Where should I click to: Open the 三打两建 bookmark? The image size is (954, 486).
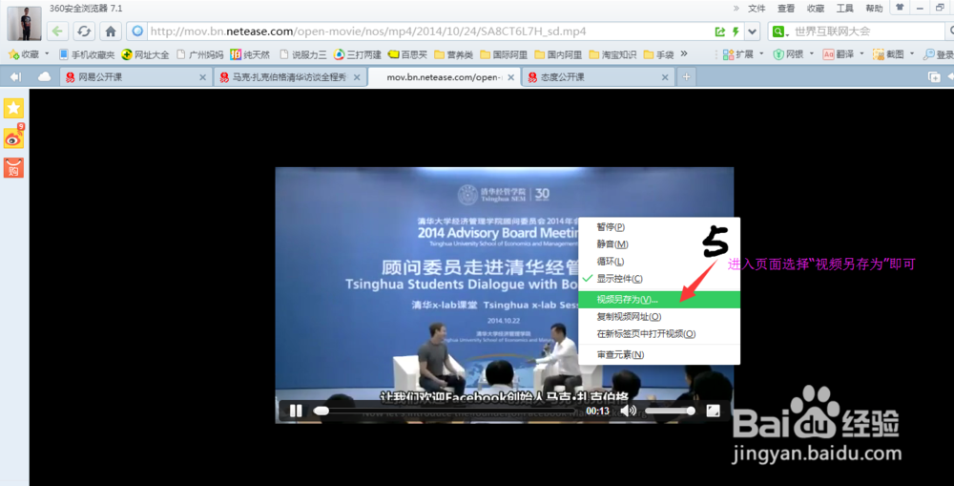pos(358,54)
